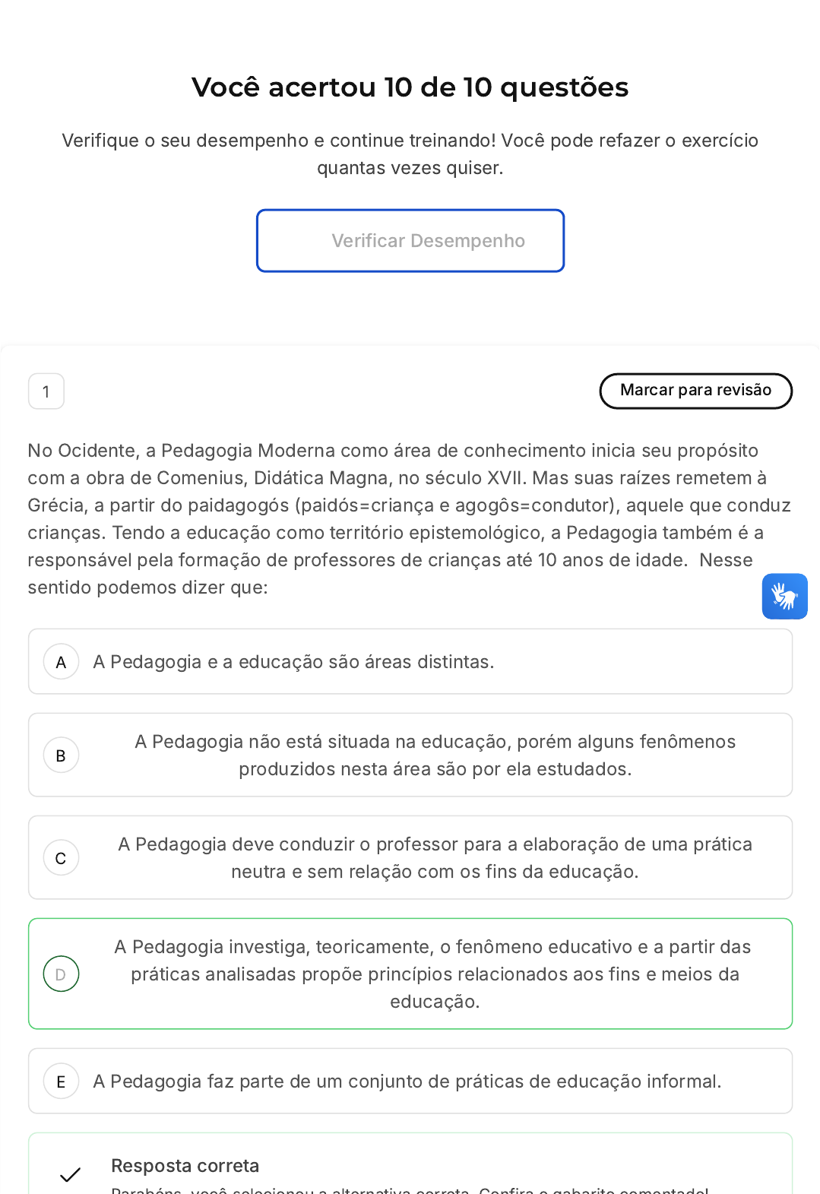Click the question number 1 badge
This screenshot has height=1194, width=820.
tap(46, 391)
